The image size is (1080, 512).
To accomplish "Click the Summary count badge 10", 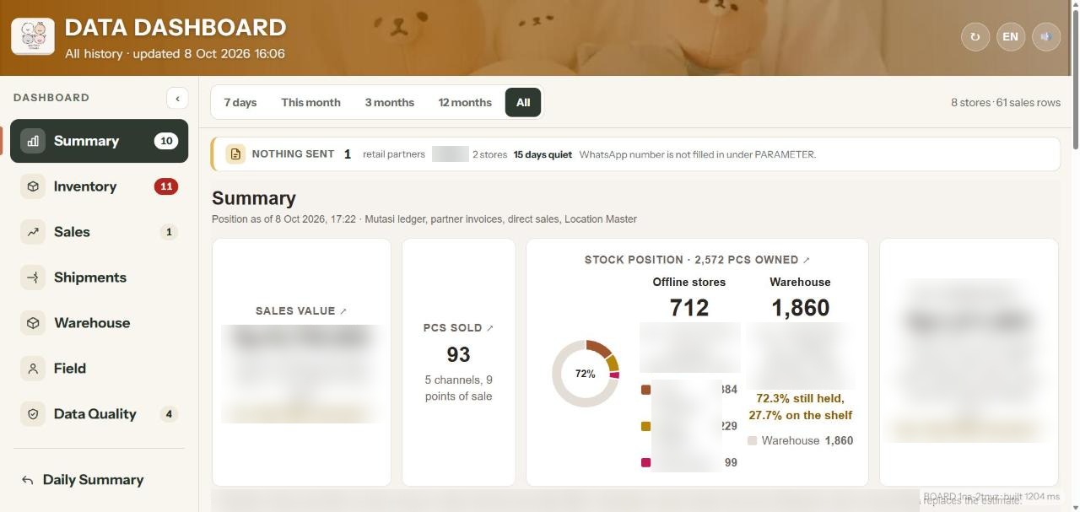I will click(166, 141).
